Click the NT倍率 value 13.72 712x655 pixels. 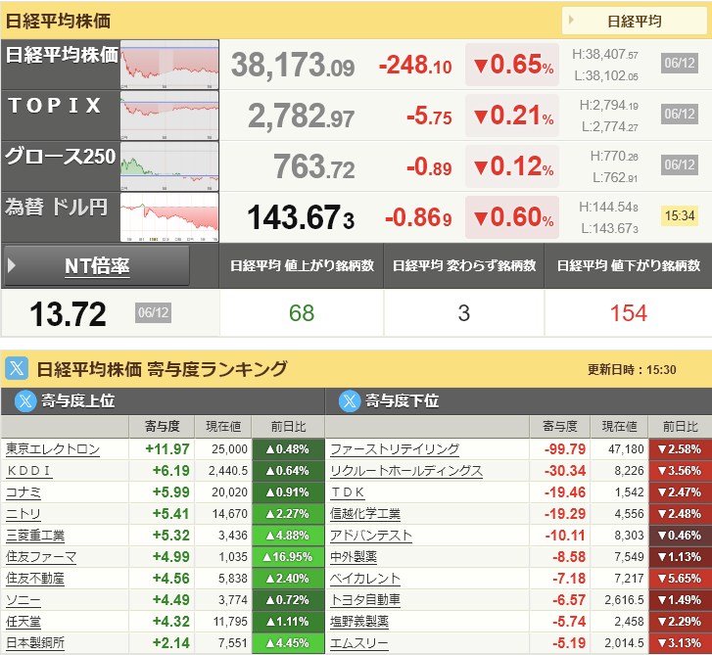[x=69, y=313]
